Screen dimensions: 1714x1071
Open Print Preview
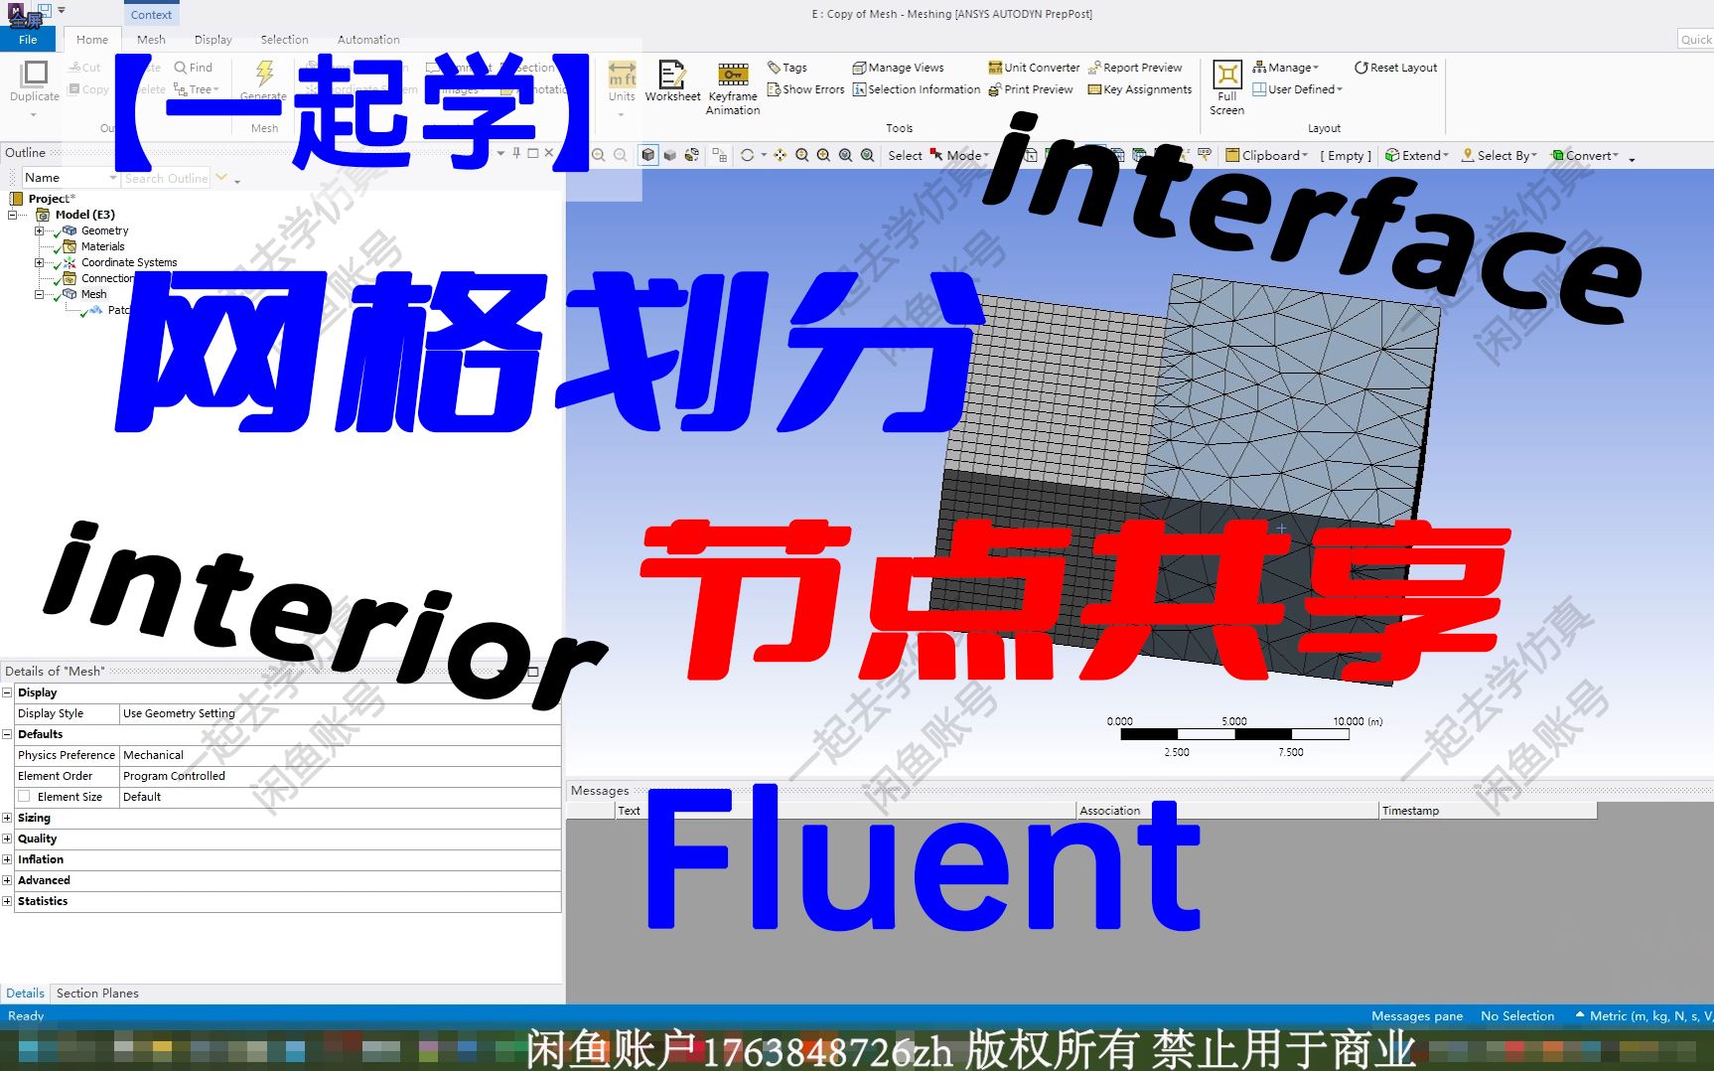(x=1031, y=89)
